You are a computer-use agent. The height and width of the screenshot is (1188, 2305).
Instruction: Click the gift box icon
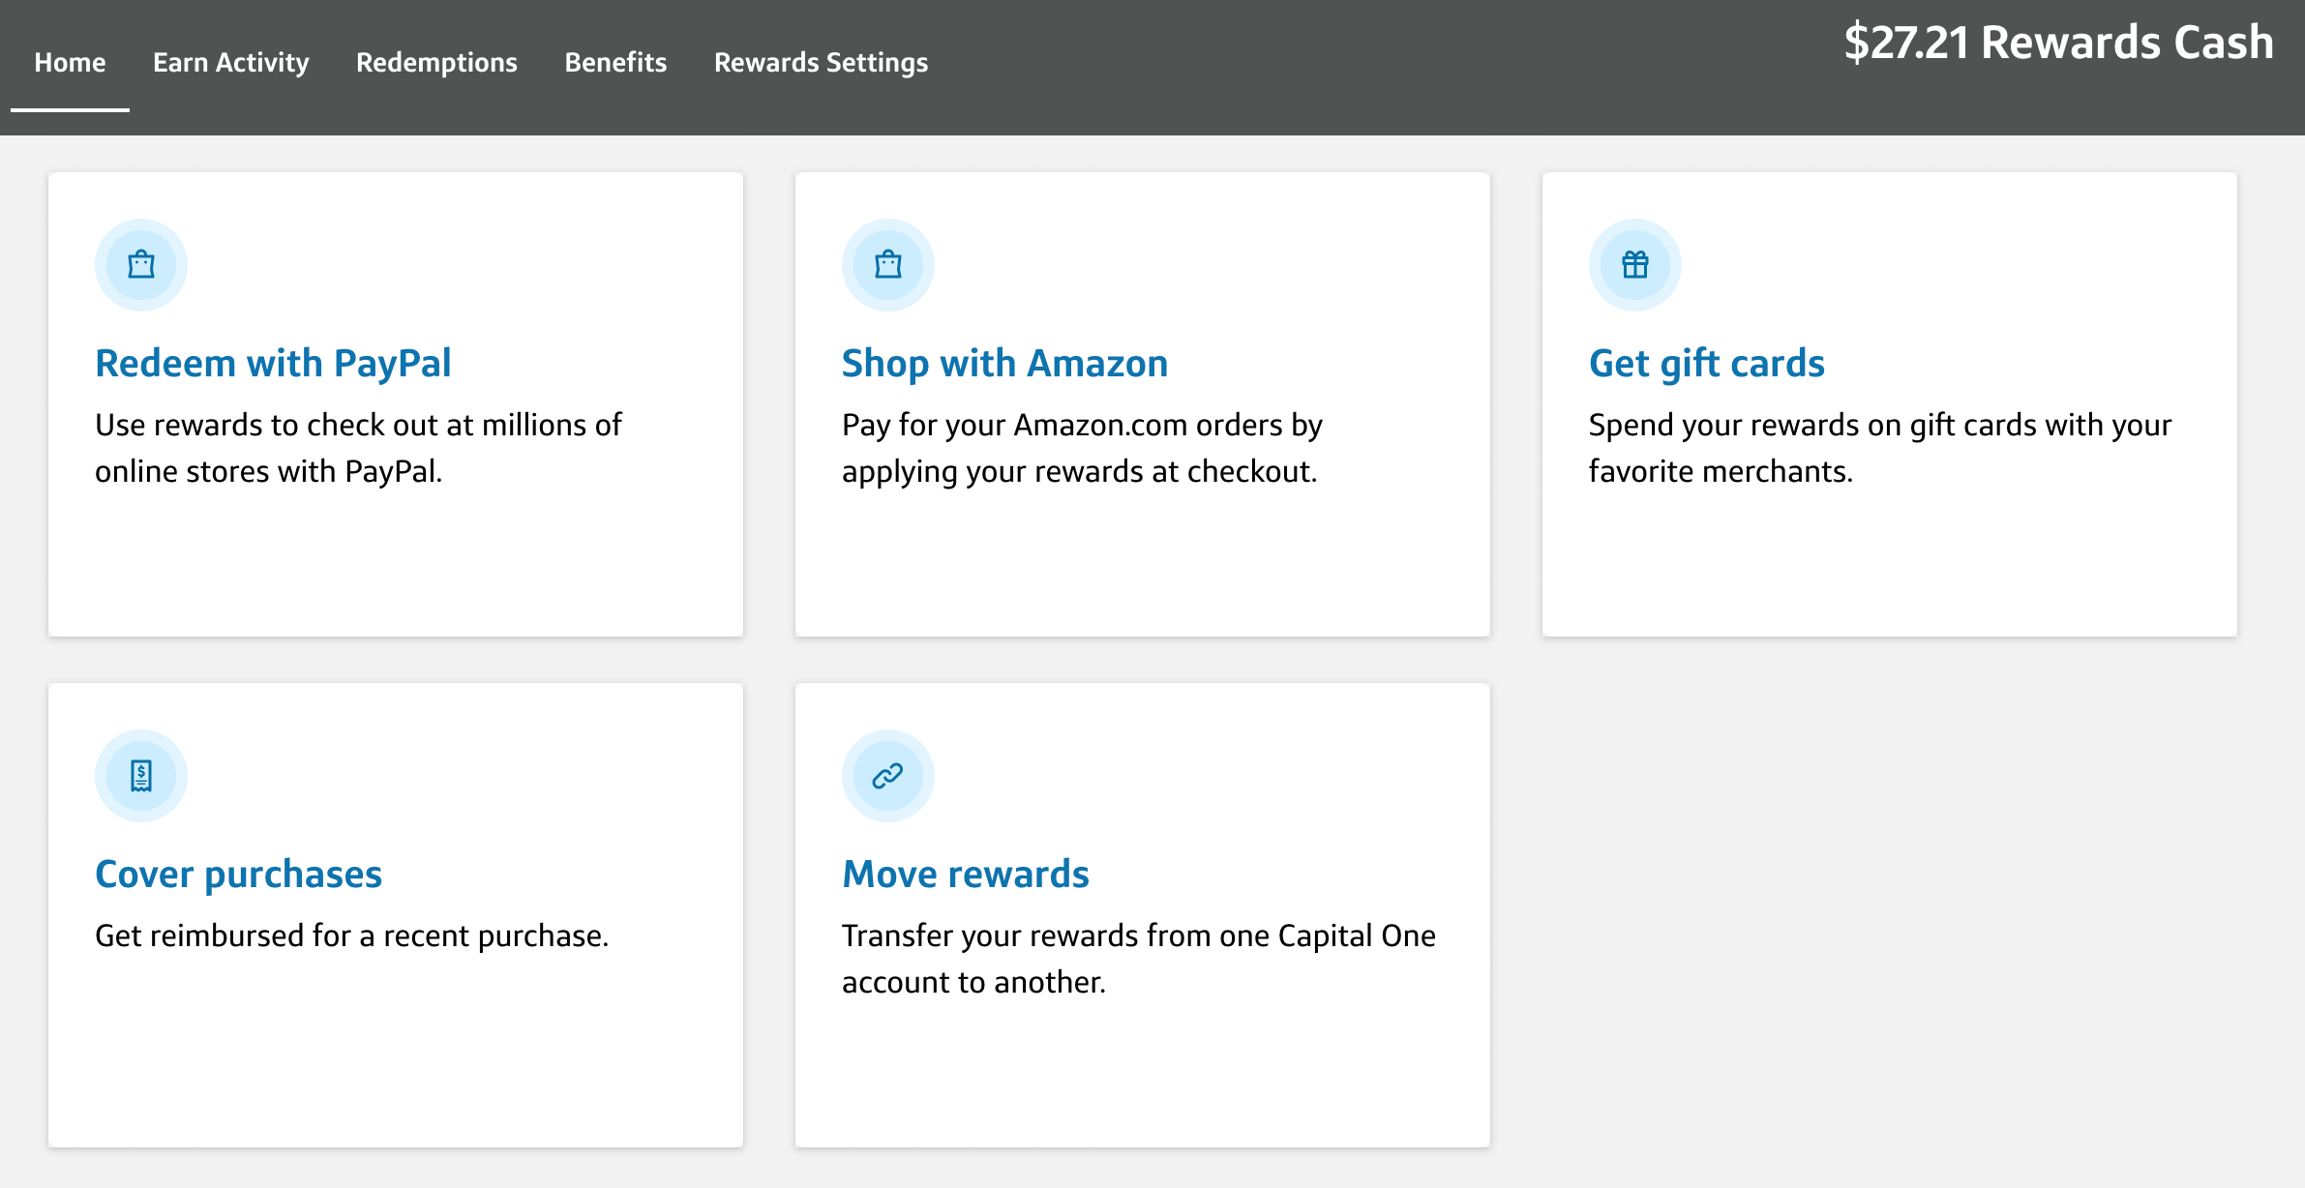point(1634,264)
